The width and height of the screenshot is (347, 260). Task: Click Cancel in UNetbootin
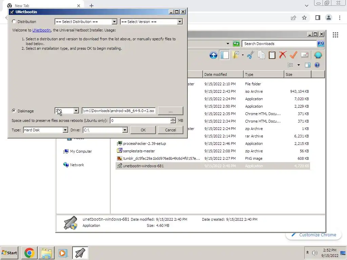[170, 130]
